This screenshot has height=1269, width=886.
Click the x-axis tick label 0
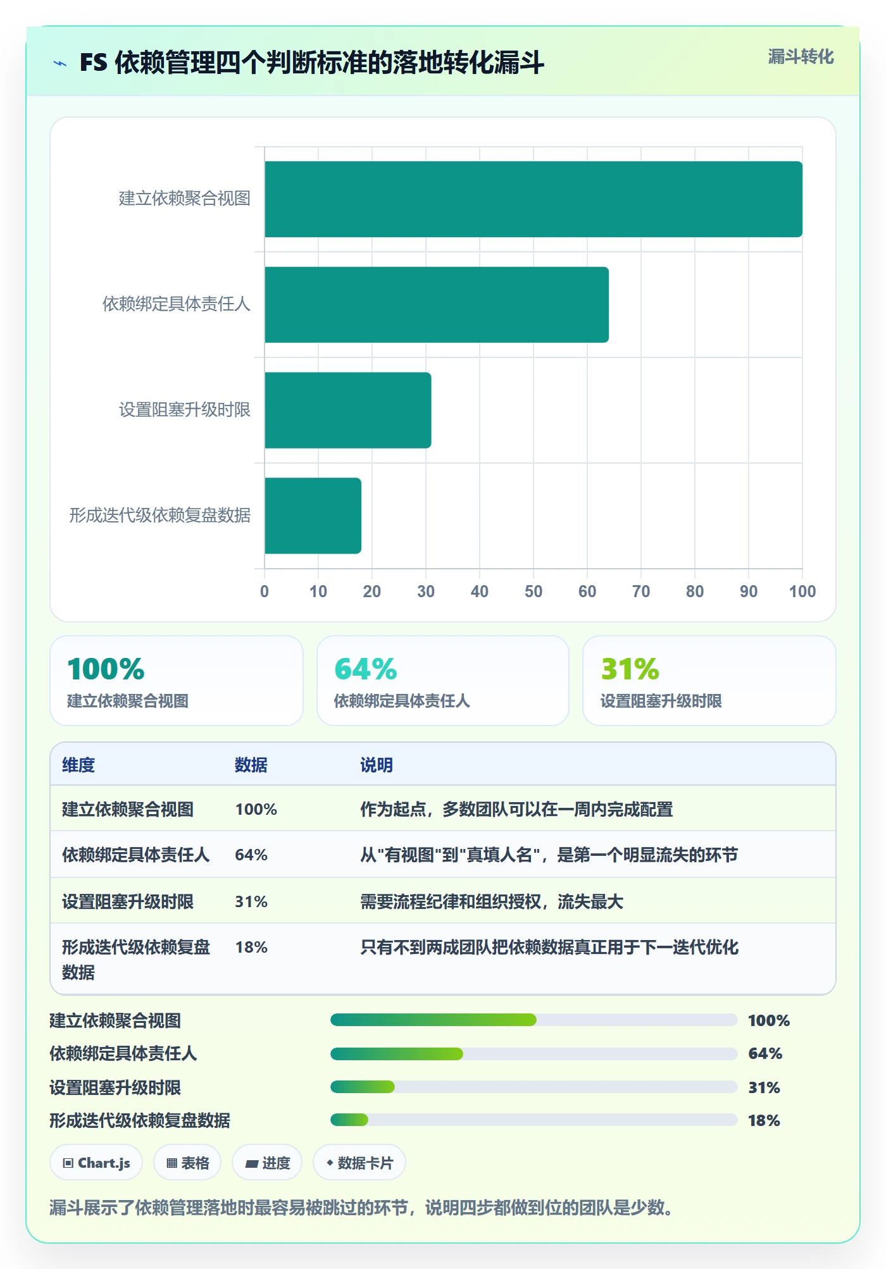[x=265, y=591]
